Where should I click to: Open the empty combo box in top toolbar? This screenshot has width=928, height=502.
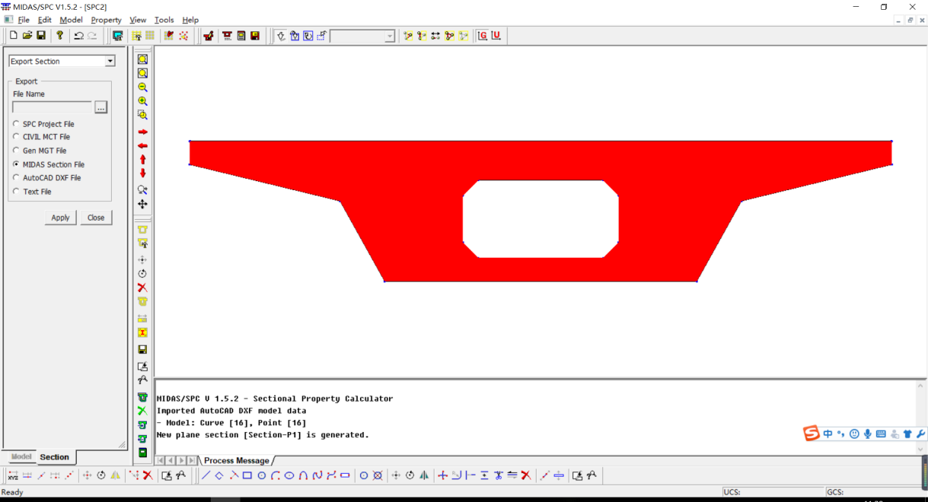point(390,37)
